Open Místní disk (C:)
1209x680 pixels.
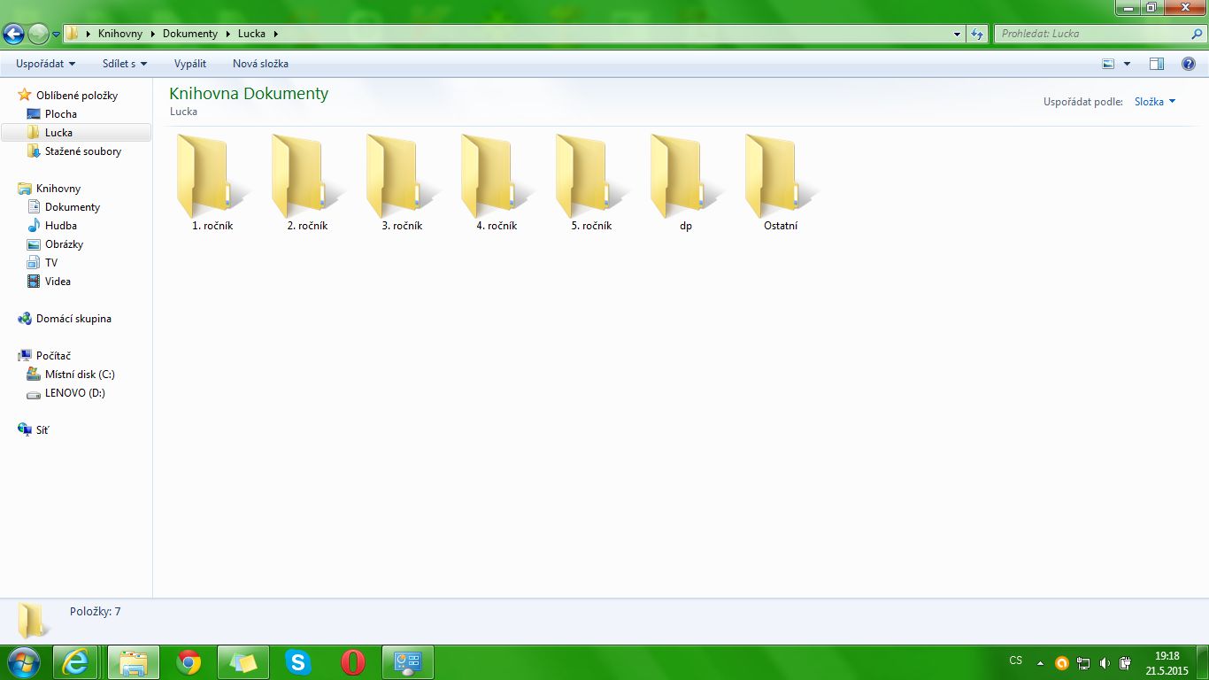[x=80, y=374]
